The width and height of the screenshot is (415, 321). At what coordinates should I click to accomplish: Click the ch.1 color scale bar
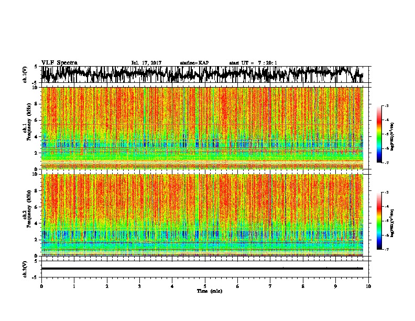(379, 134)
